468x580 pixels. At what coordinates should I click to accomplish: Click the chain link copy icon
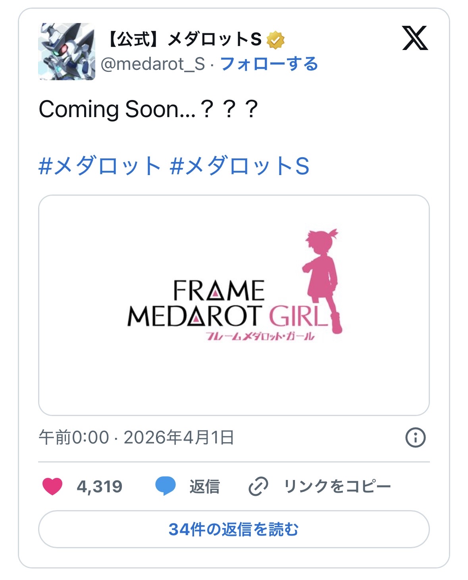[x=258, y=486]
